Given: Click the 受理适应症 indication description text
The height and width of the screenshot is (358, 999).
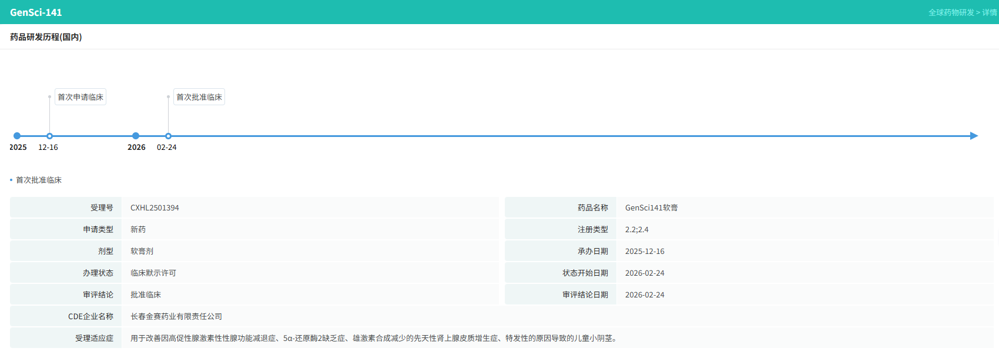Looking at the screenshot, I should (x=373, y=338).
